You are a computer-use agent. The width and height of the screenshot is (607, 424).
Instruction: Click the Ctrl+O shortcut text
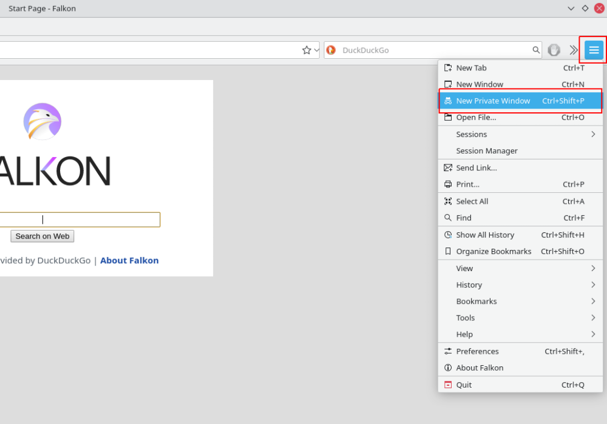[x=573, y=117]
